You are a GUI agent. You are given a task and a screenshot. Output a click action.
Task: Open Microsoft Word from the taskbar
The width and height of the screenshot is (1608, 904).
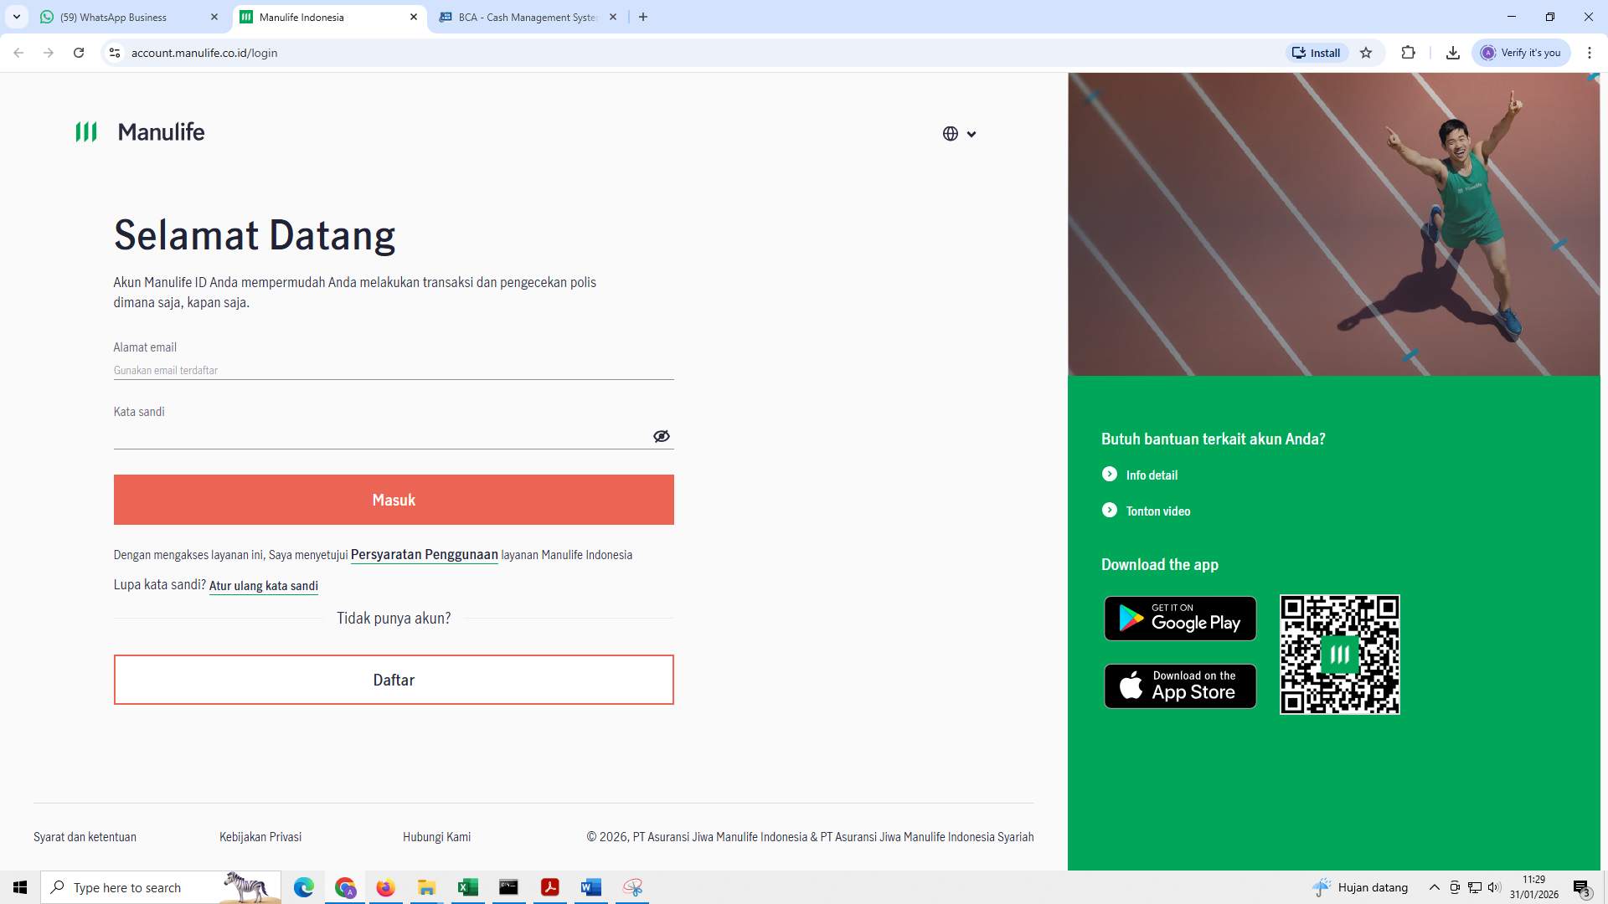591,887
